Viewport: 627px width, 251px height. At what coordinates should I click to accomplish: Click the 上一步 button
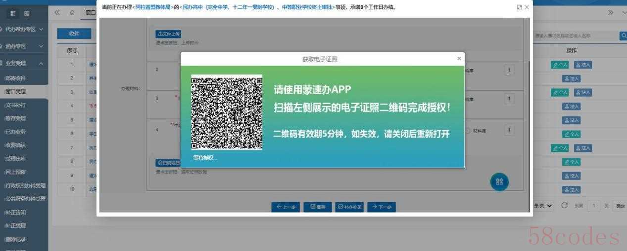[286, 207]
